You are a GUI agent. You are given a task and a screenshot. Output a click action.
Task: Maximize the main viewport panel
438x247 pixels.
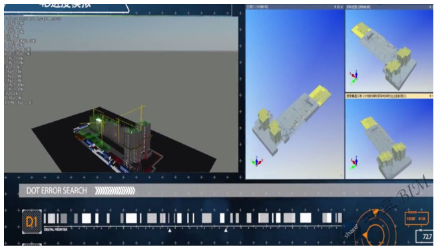[x=338, y=7]
